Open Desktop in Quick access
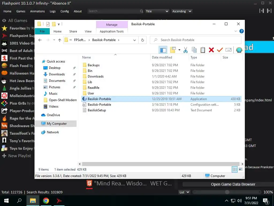Screen dimensions: 274x206 point(55,68)
